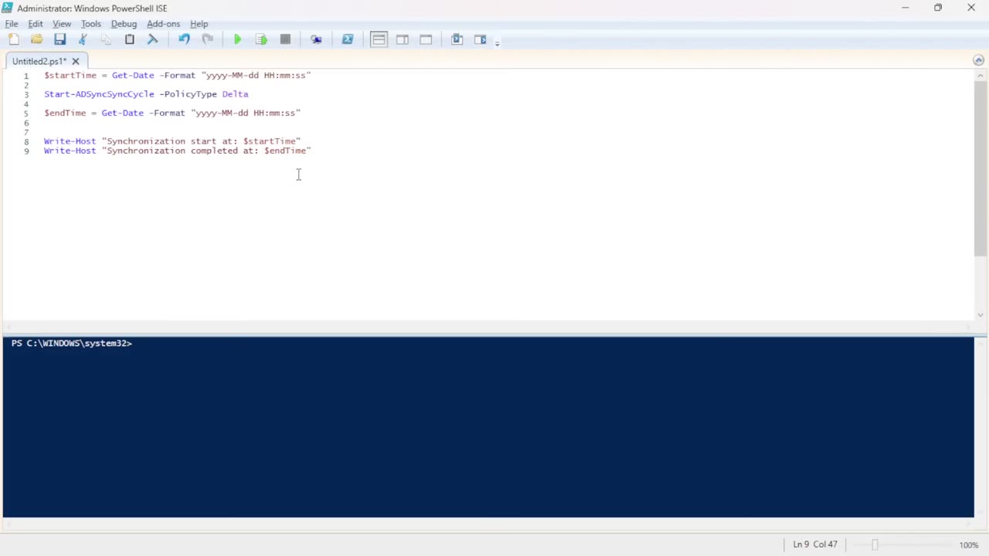
Task: Click Start-ADSyncSyncCycle command on line 3
Action: 99,94
